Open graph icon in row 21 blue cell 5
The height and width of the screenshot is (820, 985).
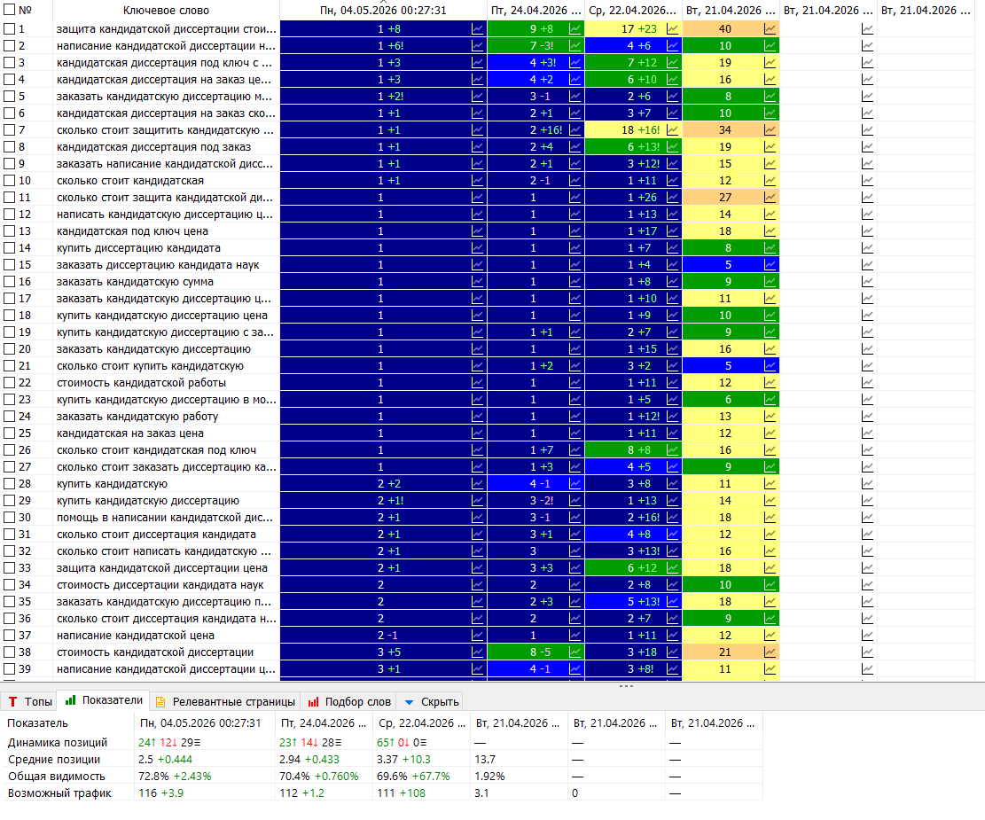[x=770, y=366]
